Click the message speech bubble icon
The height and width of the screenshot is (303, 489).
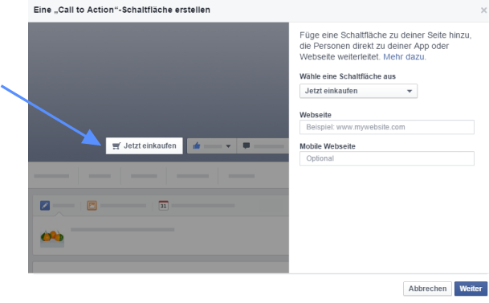(247, 145)
